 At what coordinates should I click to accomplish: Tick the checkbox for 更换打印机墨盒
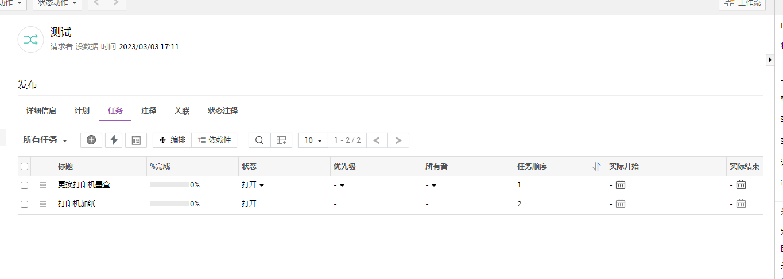pos(24,185)
